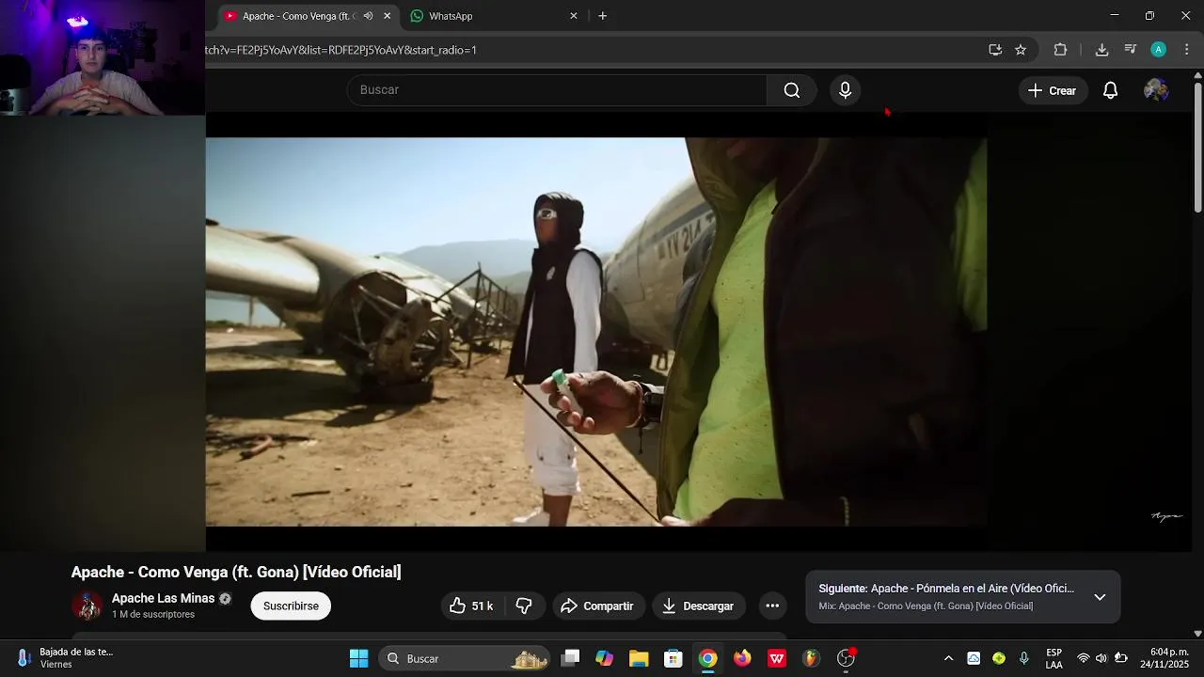Image resolution: width=1204 pixels, height=677 pixels.
Task: Expand the Siguiente mix playlist chevron
Action: tap(1100, 597)
